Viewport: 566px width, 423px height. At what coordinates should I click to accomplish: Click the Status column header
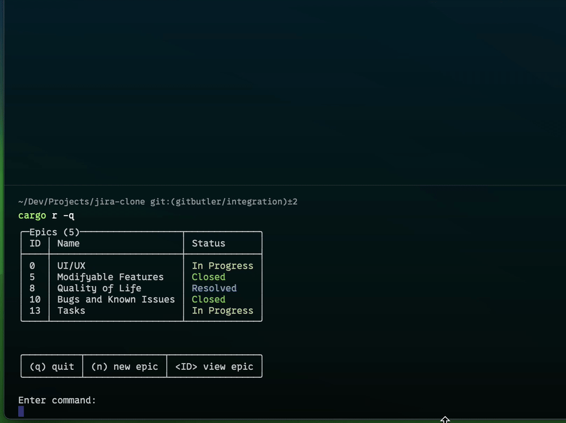tap(208, 243)
